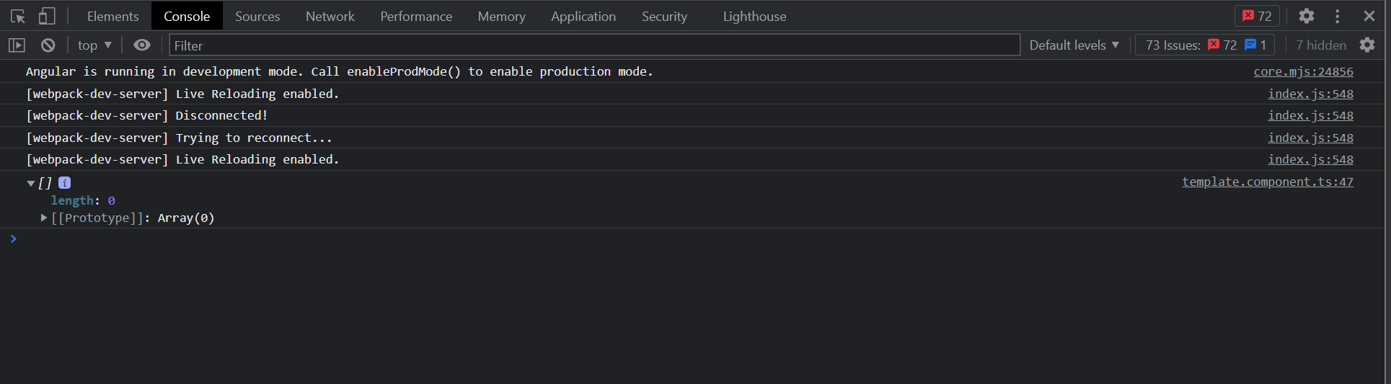This screenshot has width=1391, height=384.
Task: Open index.js:548 link for second Live Reloading message
Action: coord(1310,159)
